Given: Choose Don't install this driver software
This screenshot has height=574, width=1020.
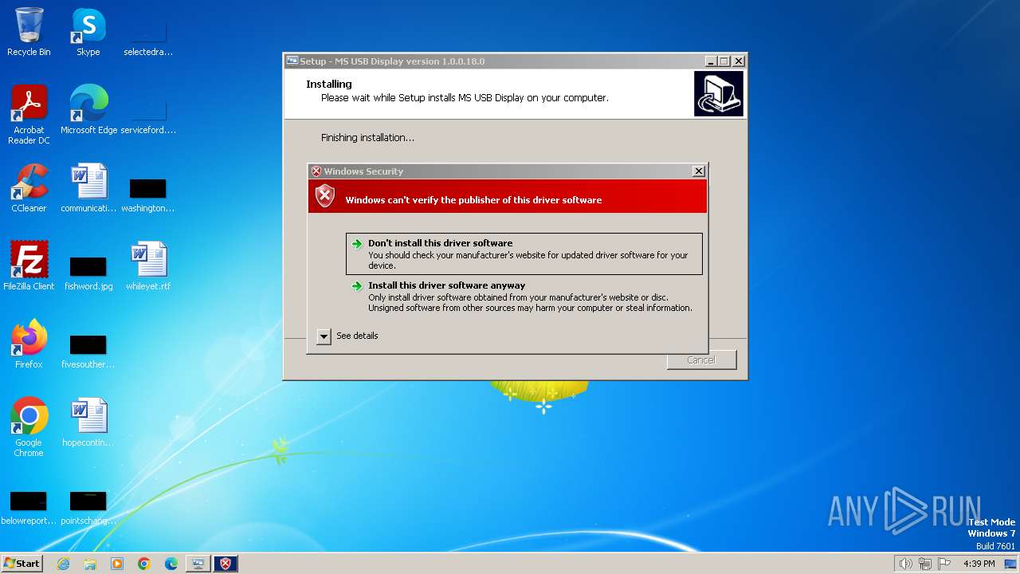Looking at the screenshot, I should click(524, 254).
